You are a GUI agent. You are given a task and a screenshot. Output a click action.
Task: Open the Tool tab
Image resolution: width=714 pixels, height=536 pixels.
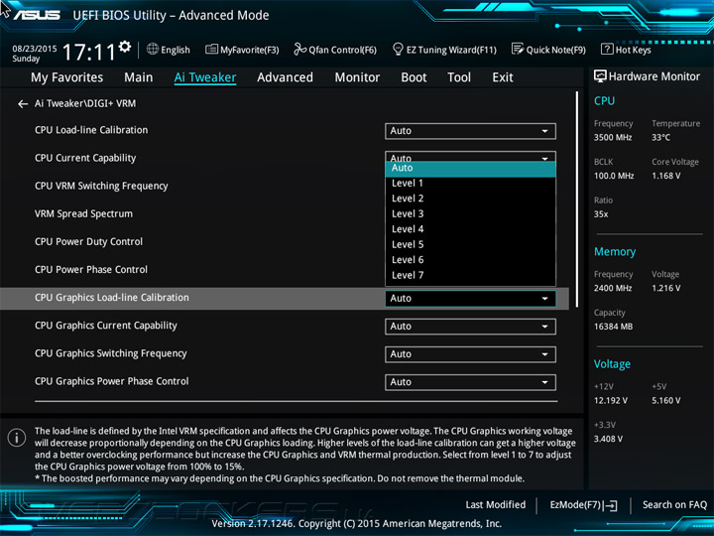pyautogui.click(x=459, y=77)
